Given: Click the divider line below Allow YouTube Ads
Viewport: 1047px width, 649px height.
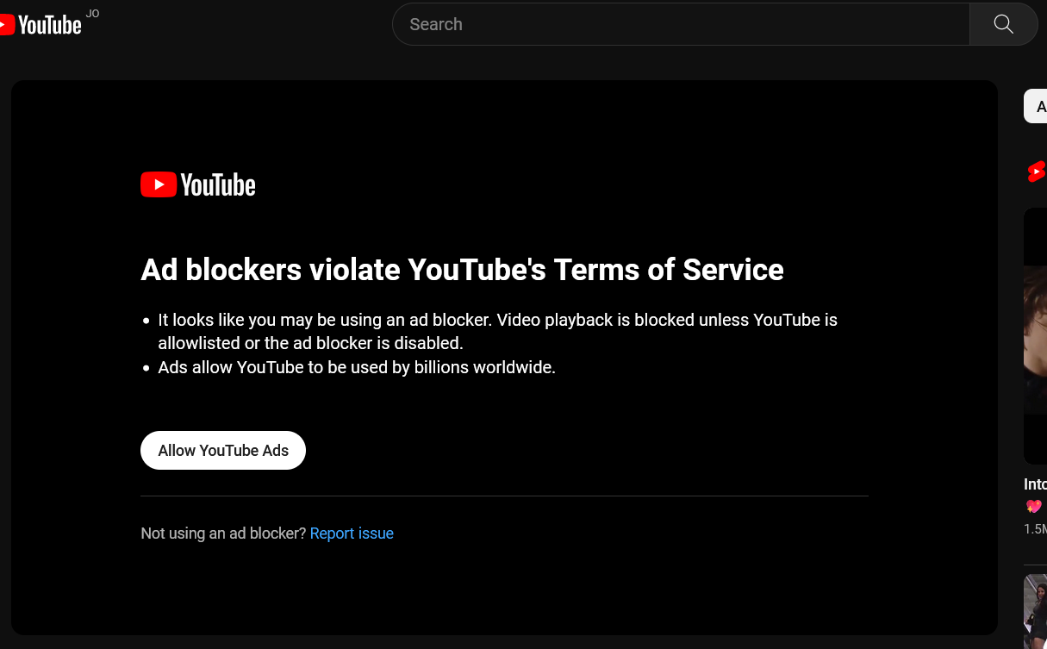Looking at the screenshot, I should (x=504, y=496).
